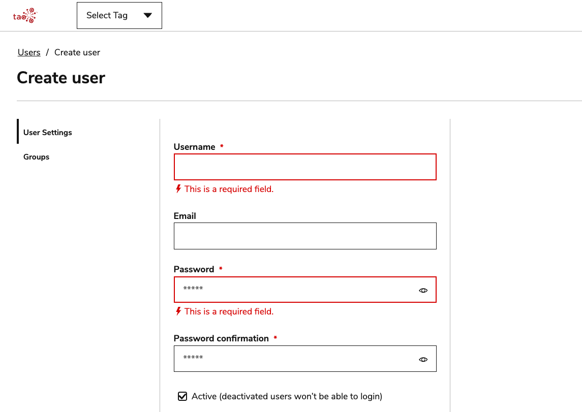Open the Users breadcrumb link
Screen dimensions: 582x412
click(x=28, y=52)
